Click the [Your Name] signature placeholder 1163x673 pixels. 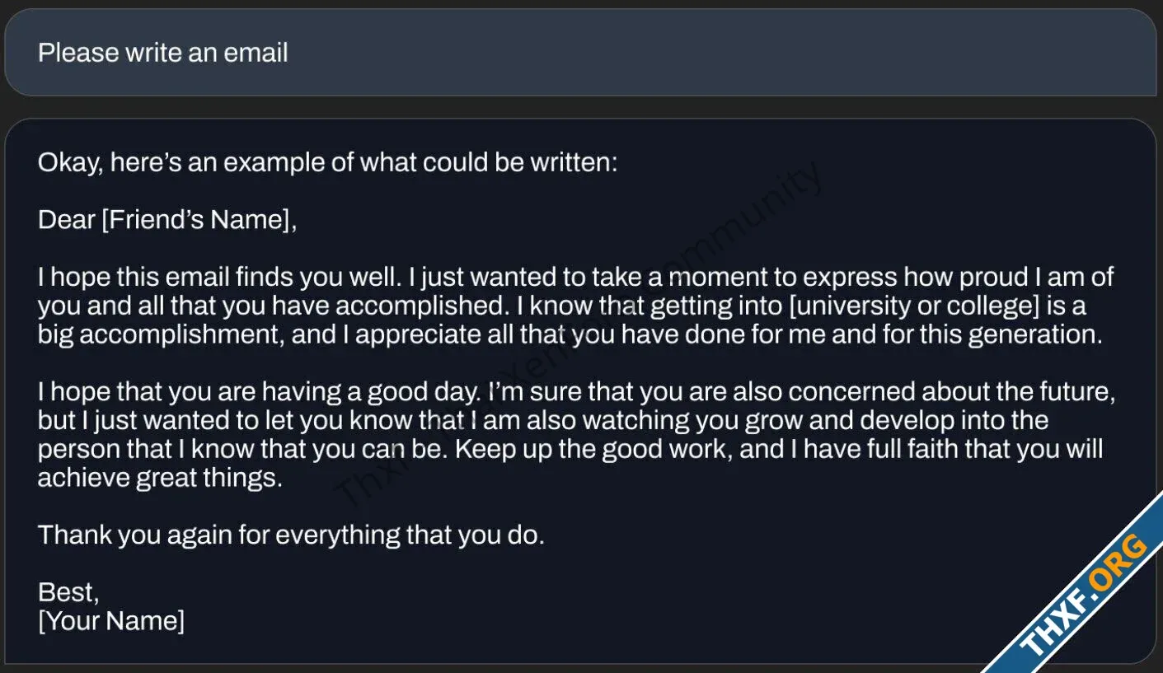tap(111, 620)
